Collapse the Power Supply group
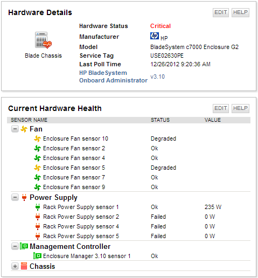258x278 pixels. 15,197
